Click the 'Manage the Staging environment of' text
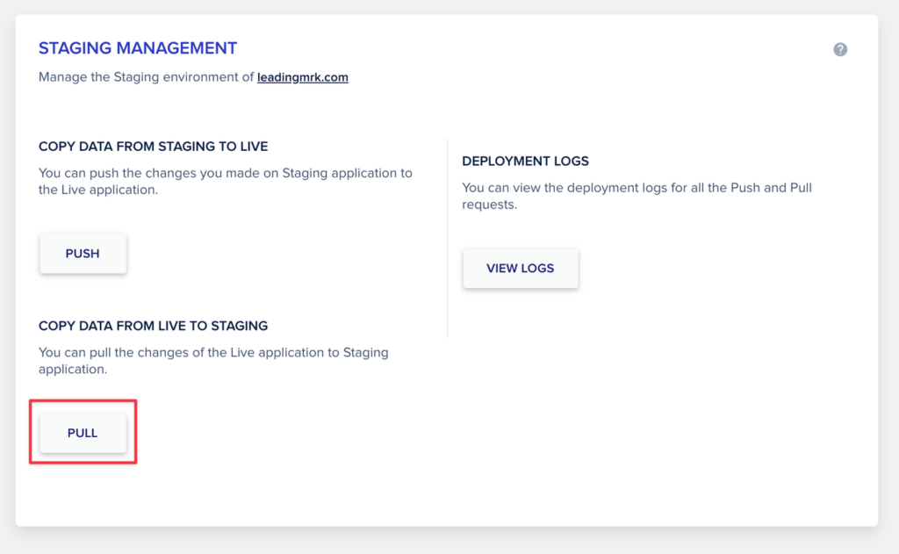The image size is (899, 554). (147, 77)
